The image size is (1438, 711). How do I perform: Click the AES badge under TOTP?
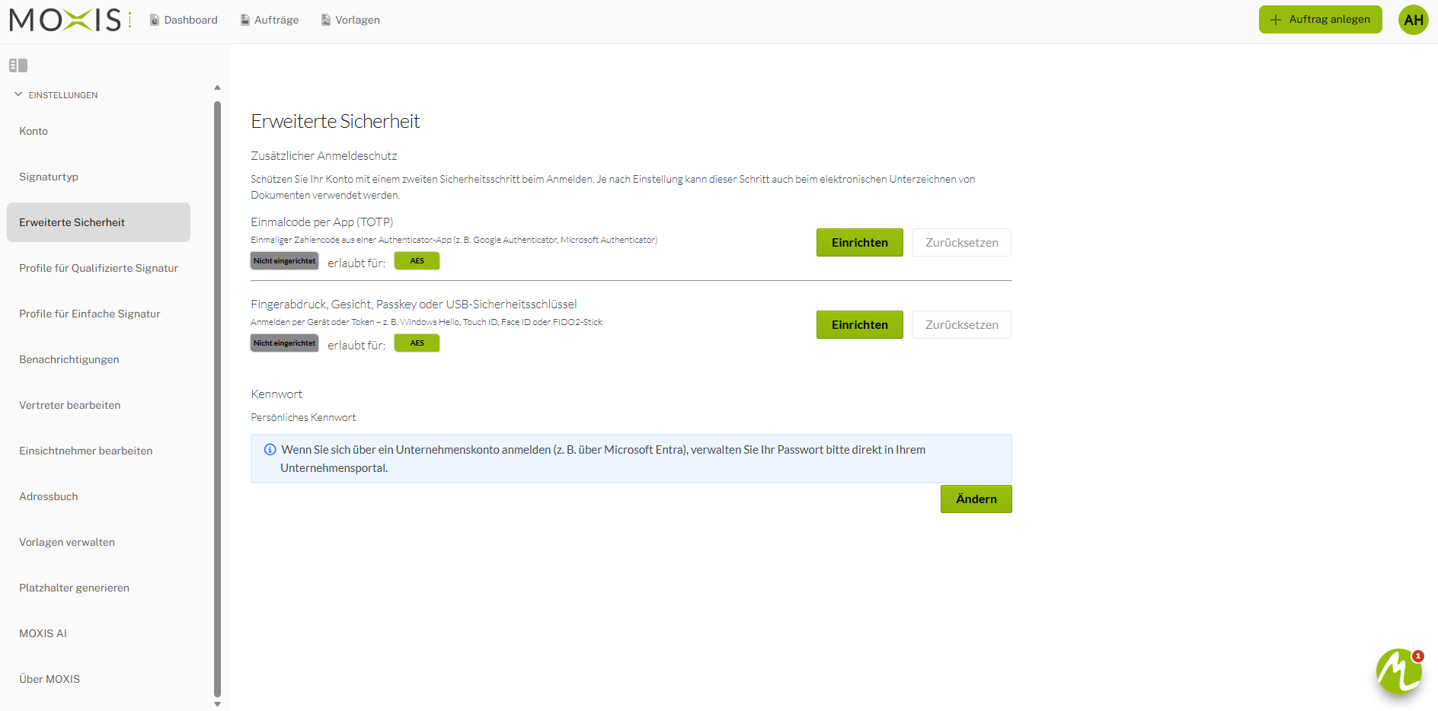click(x=417, y=261)
